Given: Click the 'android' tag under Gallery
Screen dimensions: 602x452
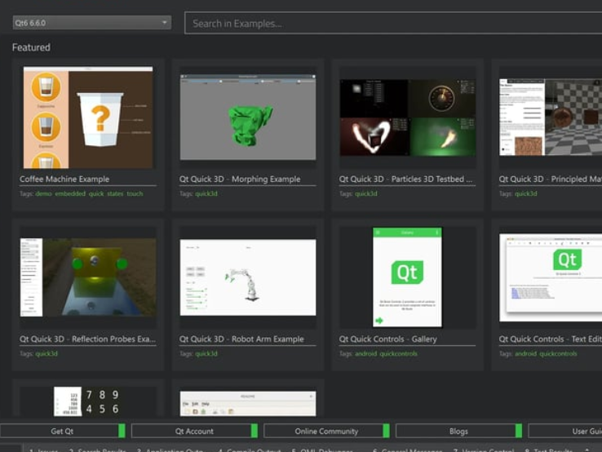Looking at the screenshot, I should coord(366,354).
